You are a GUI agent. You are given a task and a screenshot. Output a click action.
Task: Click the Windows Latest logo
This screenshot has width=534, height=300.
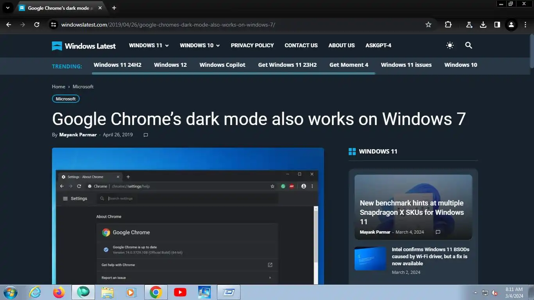click(x=84, y=46)
